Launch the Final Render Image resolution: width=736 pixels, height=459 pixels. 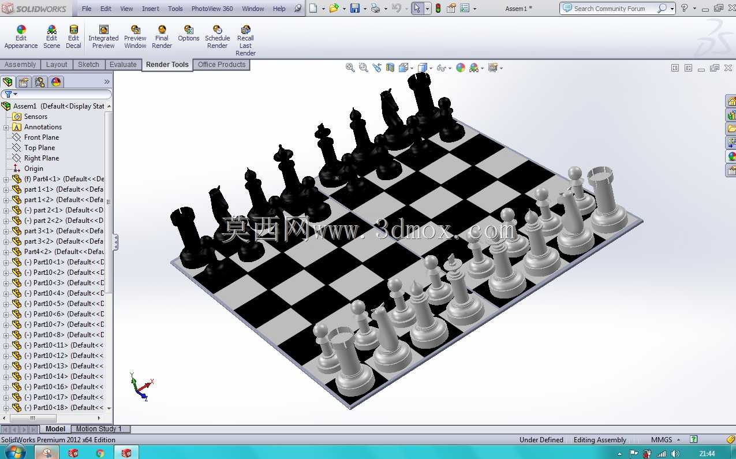(162, 37)
